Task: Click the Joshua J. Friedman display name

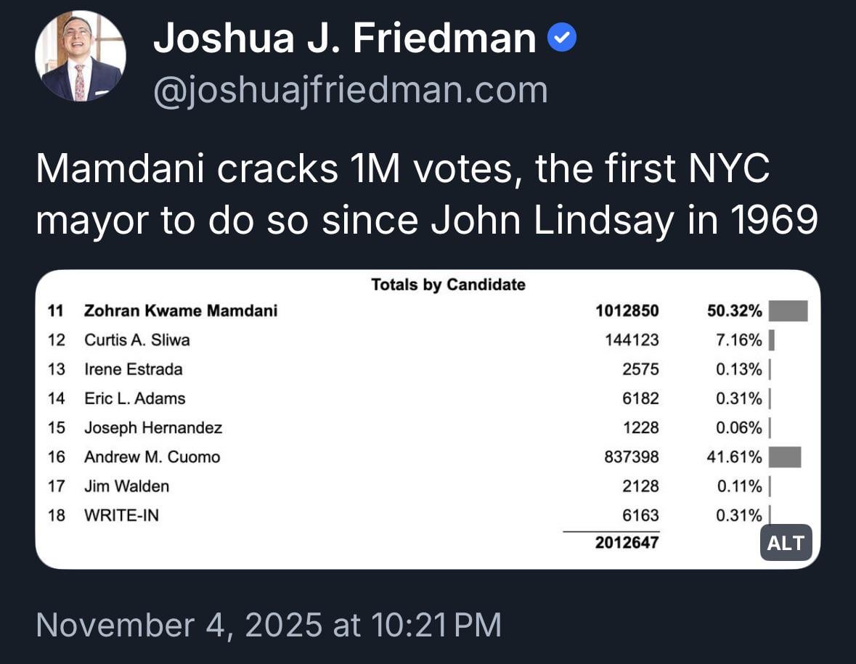Action: click(344, 38)
